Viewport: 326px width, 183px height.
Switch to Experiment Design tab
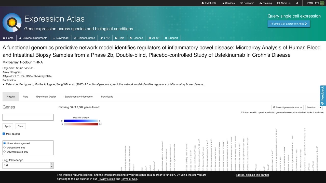pos(46,97)
